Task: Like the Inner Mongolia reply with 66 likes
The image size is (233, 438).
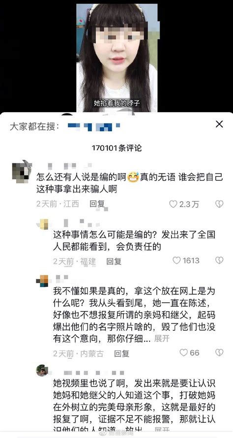Action: coord(183,352)
